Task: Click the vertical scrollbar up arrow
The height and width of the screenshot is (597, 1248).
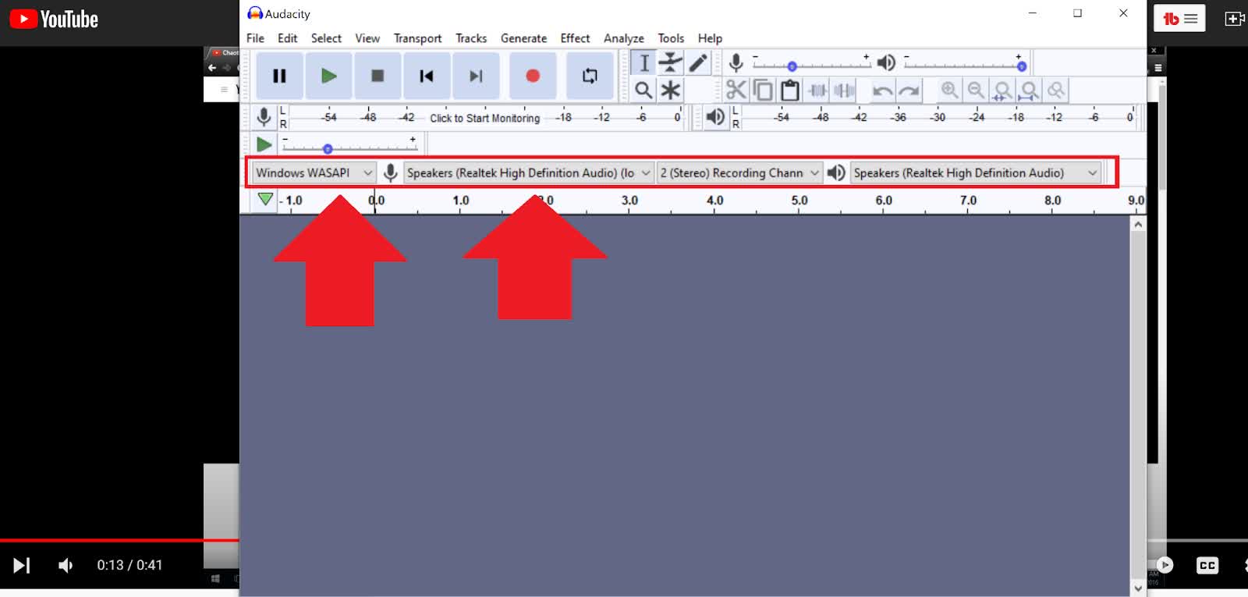Action: (x=1138, y=224)
